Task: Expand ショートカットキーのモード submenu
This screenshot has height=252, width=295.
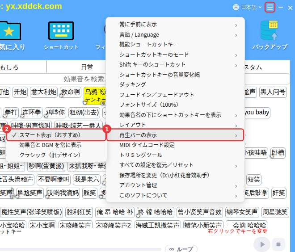Action: (x=175, y=55)
